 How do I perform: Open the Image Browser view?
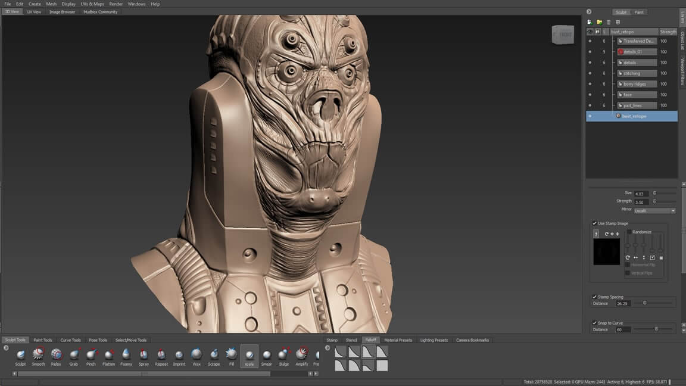[x=61, y=11]
